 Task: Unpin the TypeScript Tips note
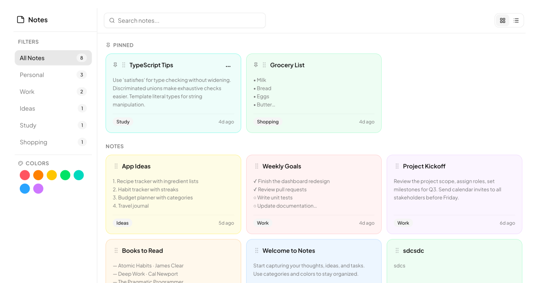click(x=115, y=65)
